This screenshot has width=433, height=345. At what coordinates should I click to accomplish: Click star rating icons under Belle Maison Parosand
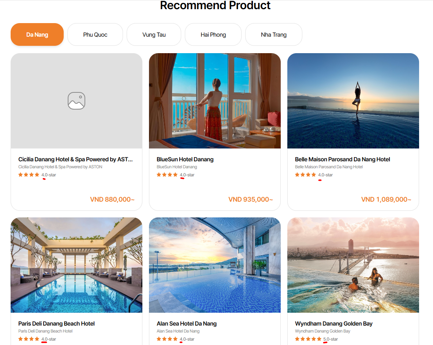point(305,175)
